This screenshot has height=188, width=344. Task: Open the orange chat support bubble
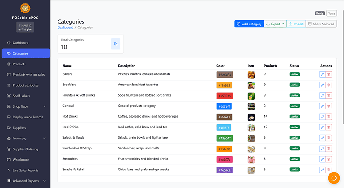coord(334,178)
